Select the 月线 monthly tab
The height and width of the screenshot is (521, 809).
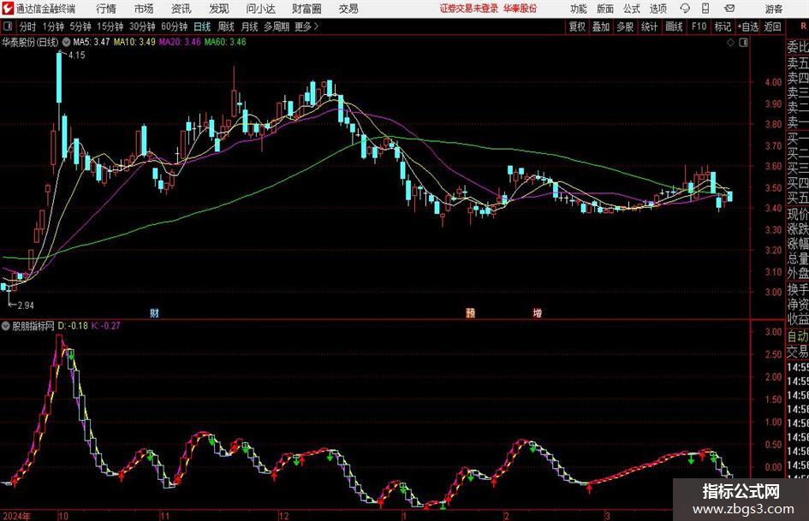[x=250, y=27]
